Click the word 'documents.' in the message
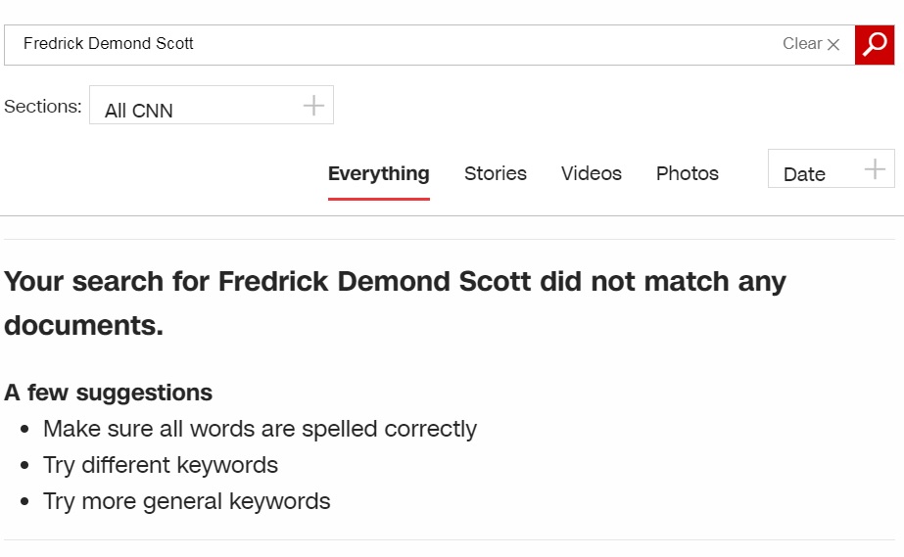This screenshot has height=557, width=904. click(83, 325)
